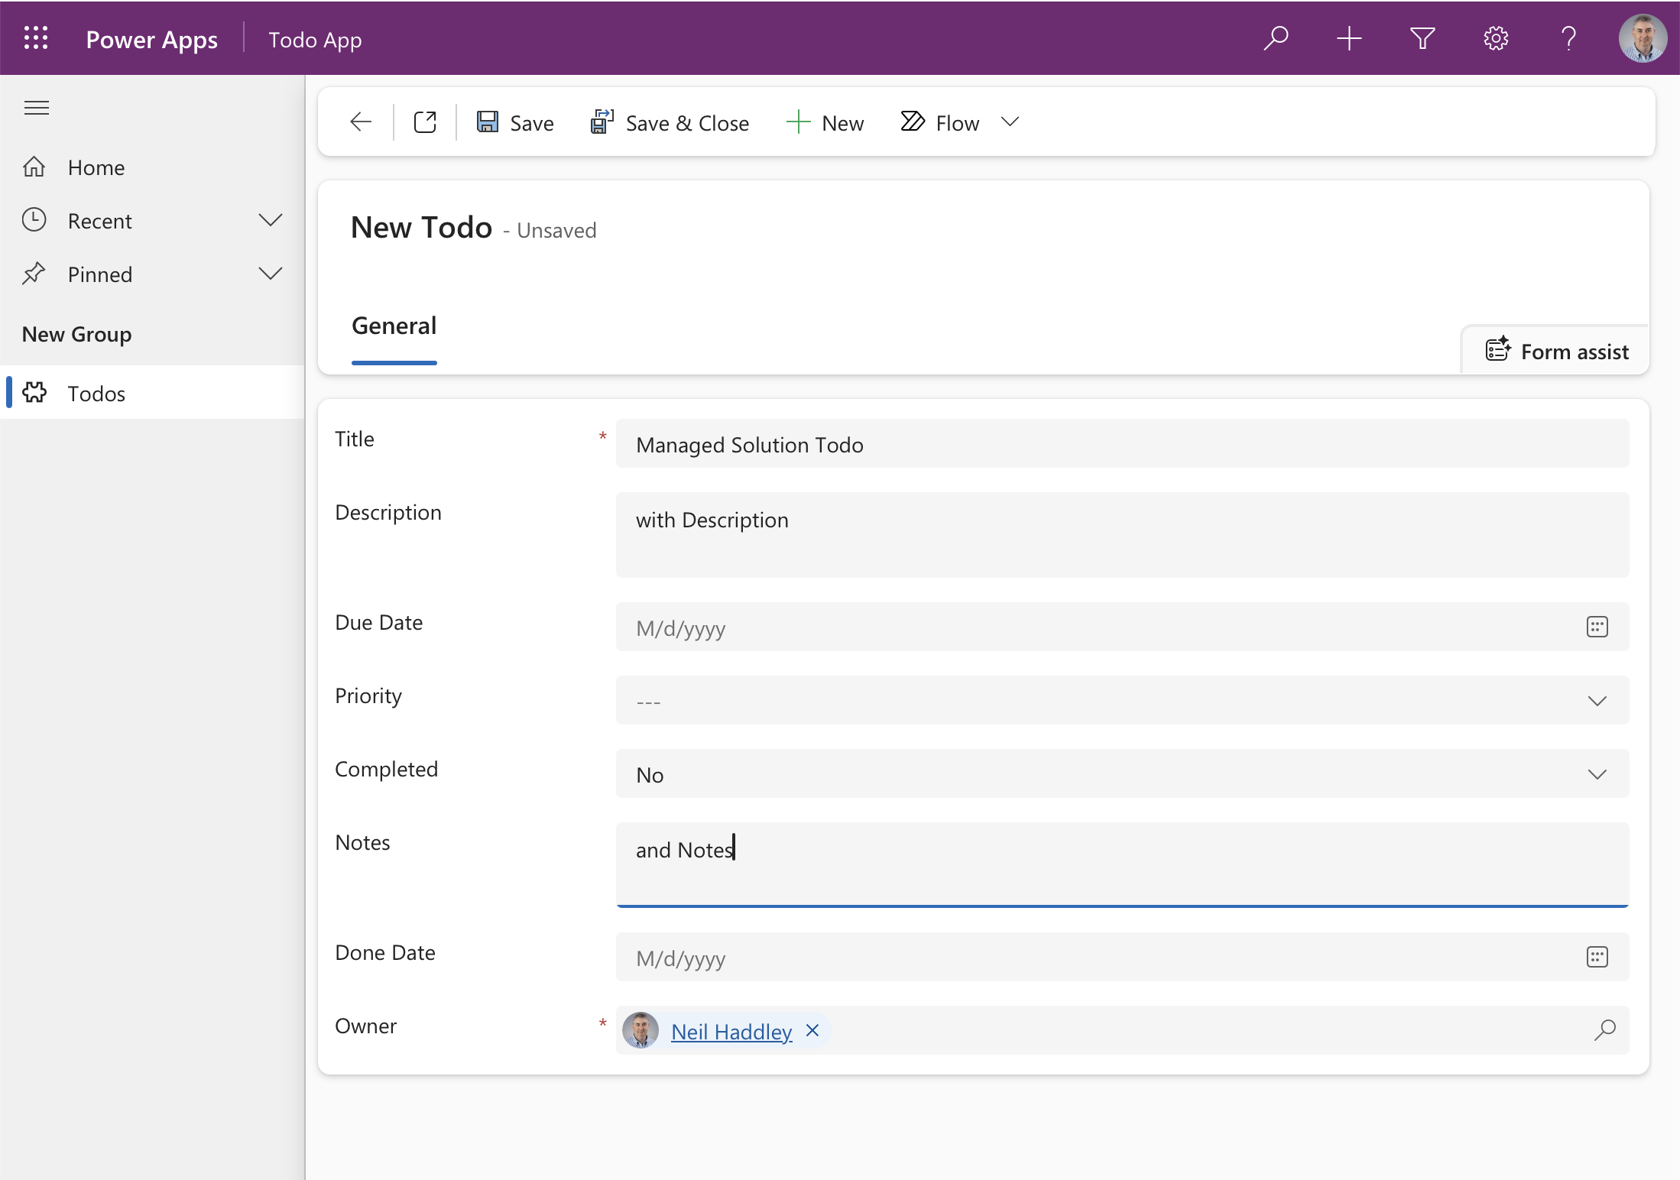
Task: Click the Power Apps title
Action: (151, 40)
